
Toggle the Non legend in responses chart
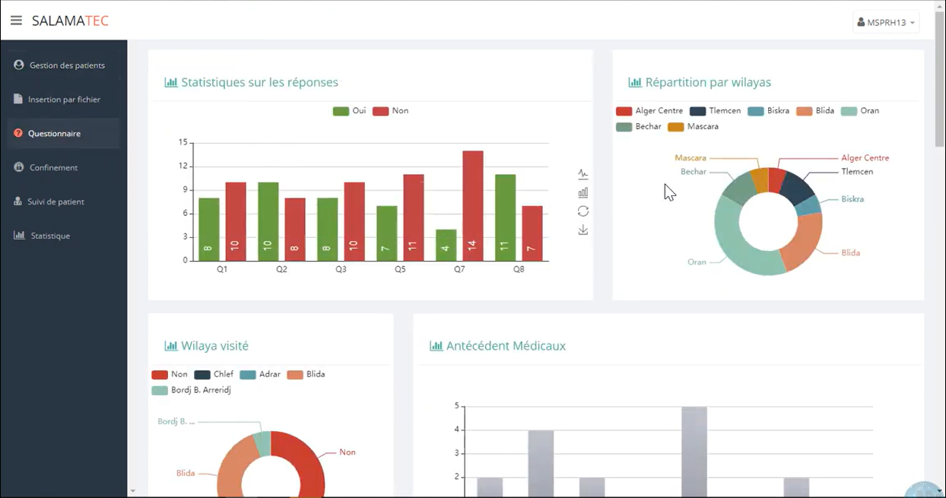pos(390,111)
